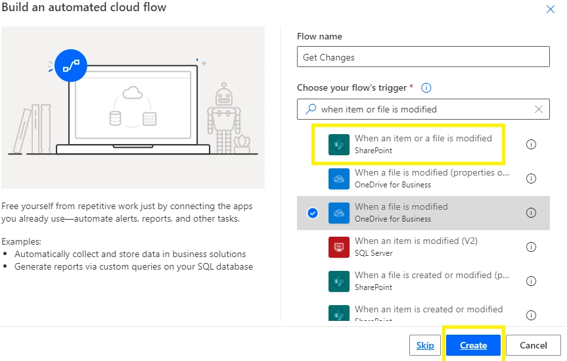The height and width of the screenshot is (361, 567).
Task: Click the SharePoint icon for 'When an item or a file is modified'
Action: (x=339, y=145)
